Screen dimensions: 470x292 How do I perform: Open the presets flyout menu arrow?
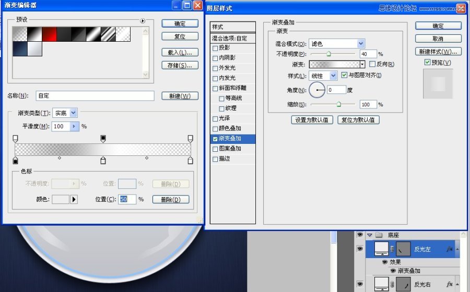(143, 21)
